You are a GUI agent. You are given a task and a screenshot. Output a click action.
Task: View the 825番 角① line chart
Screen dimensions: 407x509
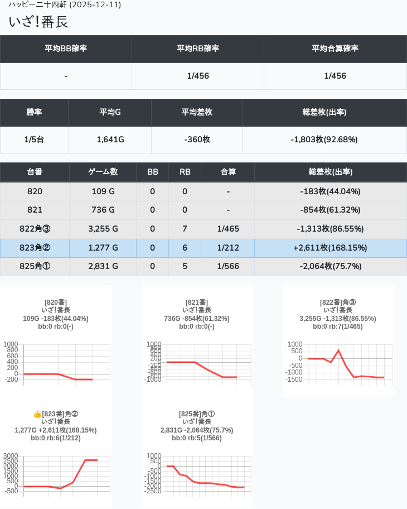pyautogui.click(x=197, y=475)
